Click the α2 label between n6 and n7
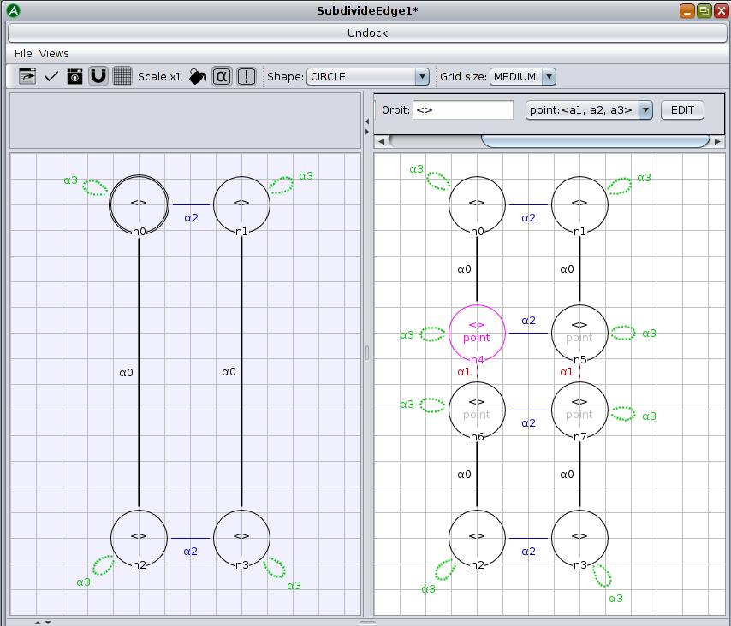Screen dimensions: 731x626 tap(528, 423)
